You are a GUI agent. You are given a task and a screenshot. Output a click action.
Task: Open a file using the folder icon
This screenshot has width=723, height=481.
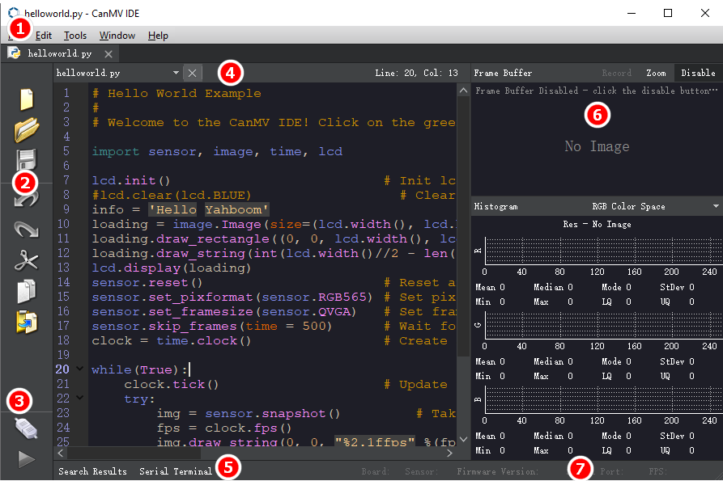[x=27, y=129]
